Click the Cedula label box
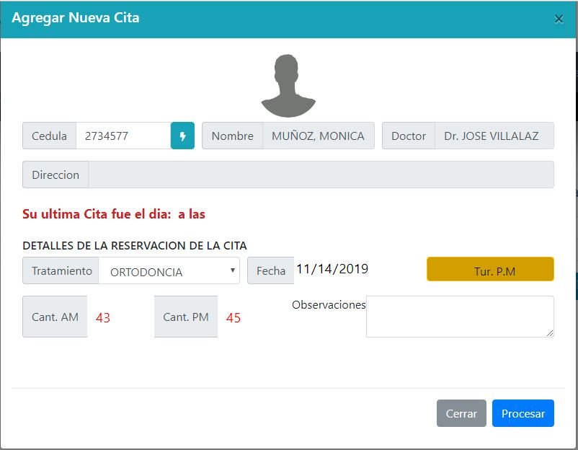578x450 pixels. point(49,136)
